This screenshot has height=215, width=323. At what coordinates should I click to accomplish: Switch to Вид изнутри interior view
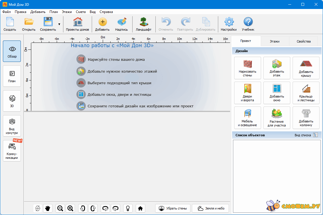tap(12, 126)
